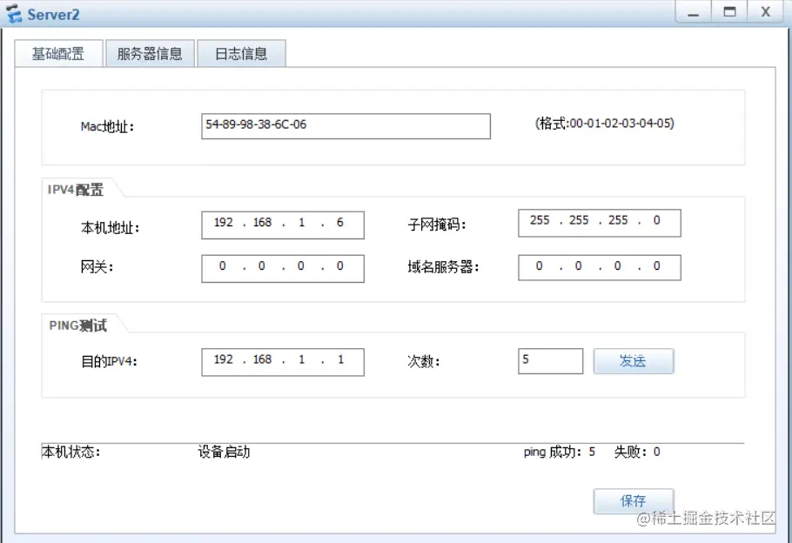
Task: Click the ping 成功: 5 status text
Action: 559,452
